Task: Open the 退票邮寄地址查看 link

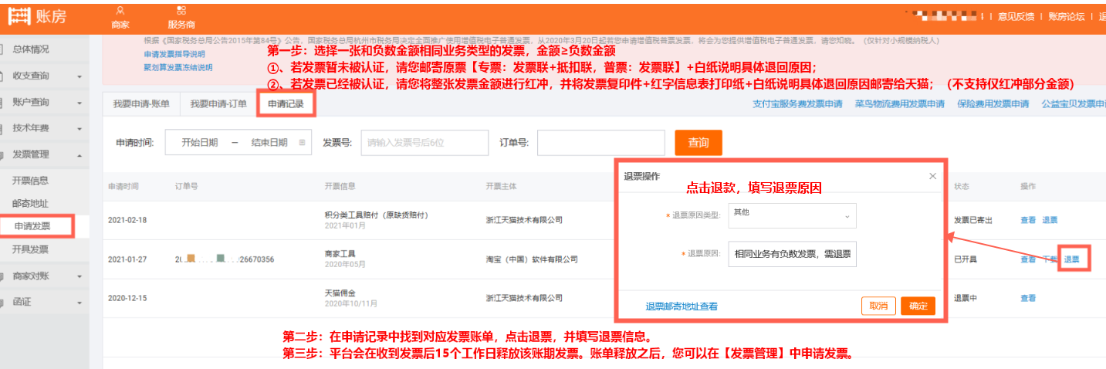Action: pyautogui.click(x=682, y=306)
